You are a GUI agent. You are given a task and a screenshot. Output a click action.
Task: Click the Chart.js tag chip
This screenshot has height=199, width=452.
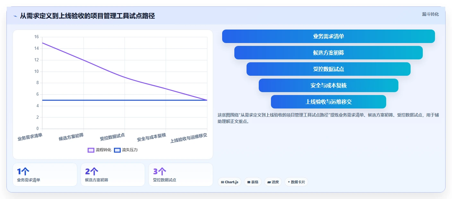(230, 182)
